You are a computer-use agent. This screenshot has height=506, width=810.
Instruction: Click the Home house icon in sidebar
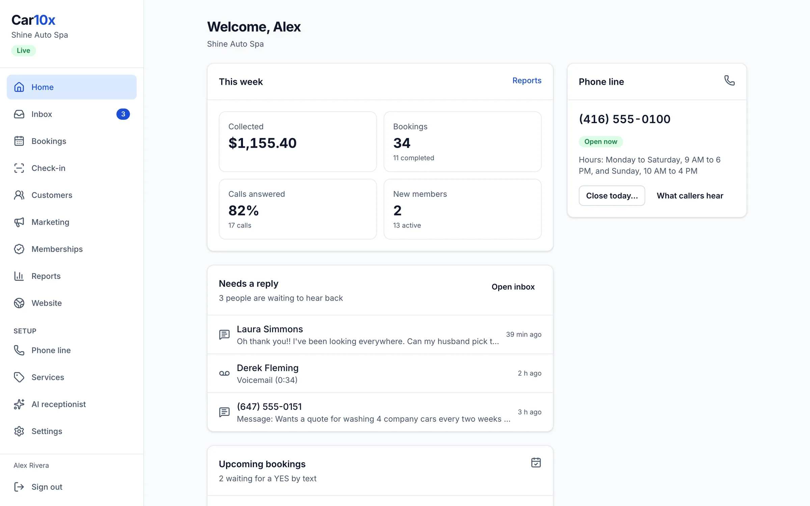coord(19,87)
